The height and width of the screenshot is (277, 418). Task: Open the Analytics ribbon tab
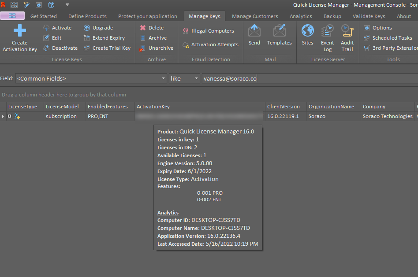[301, 16]
